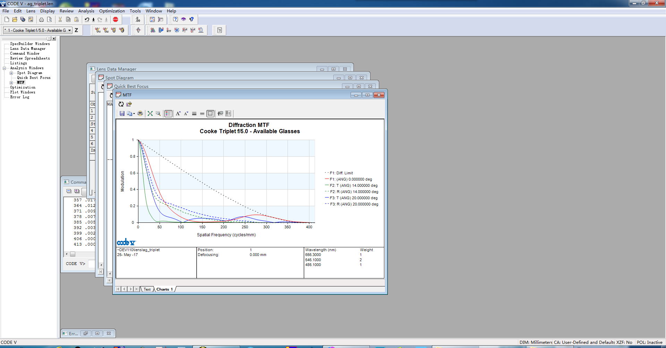This screenshot has width=666, height=348.
Task: Click the decimal places .00 icon
Action: [138, 19]
